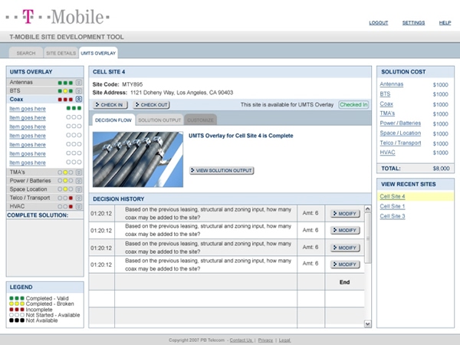
Task: Click the decision history scrollbar thumb
Action: point(367,238)
